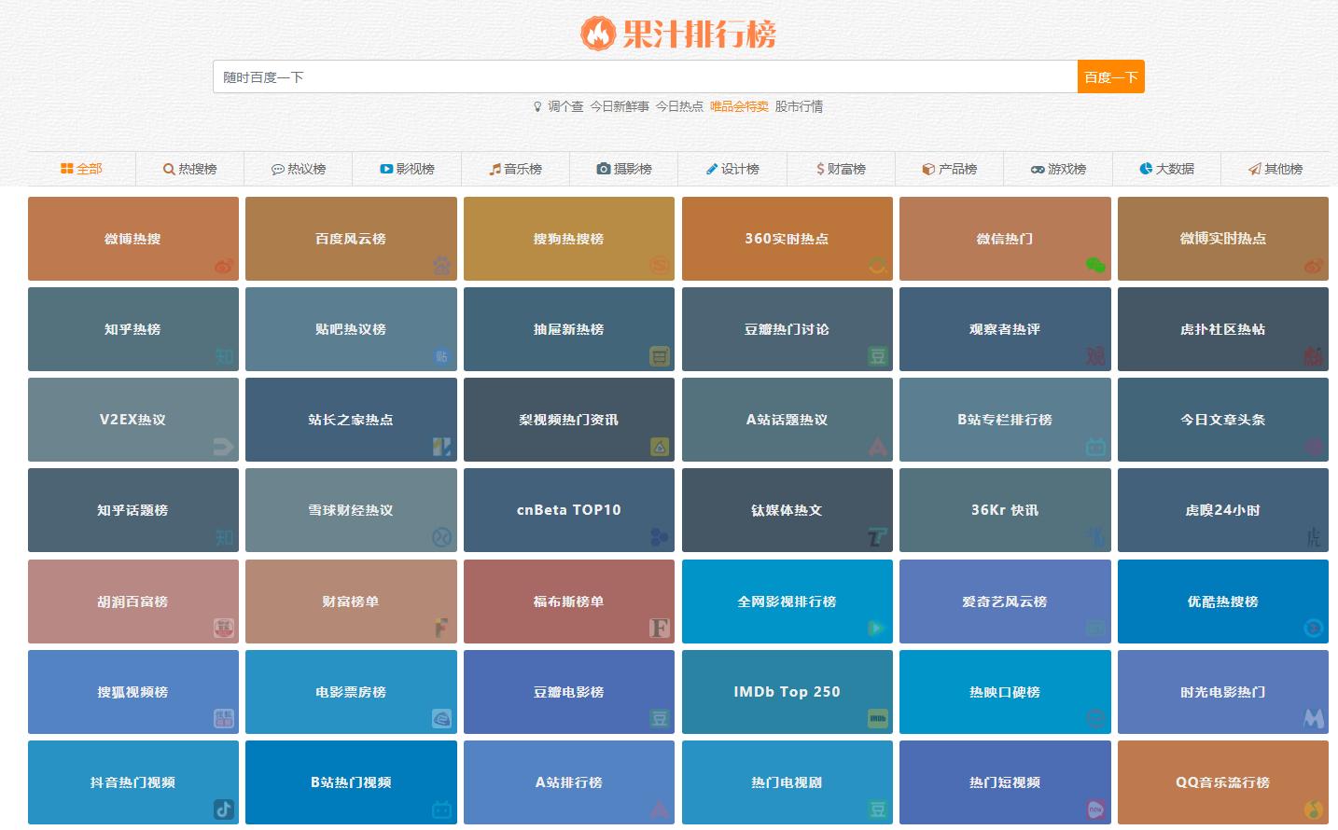Click the Douban icon on 豆瓣电影榜 card
Image resolution: width=1338 pixels, height=830 pixels.
click(x=658, y=719)
